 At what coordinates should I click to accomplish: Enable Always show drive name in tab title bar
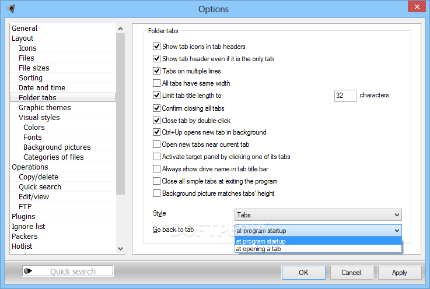(x=156, y=169)
